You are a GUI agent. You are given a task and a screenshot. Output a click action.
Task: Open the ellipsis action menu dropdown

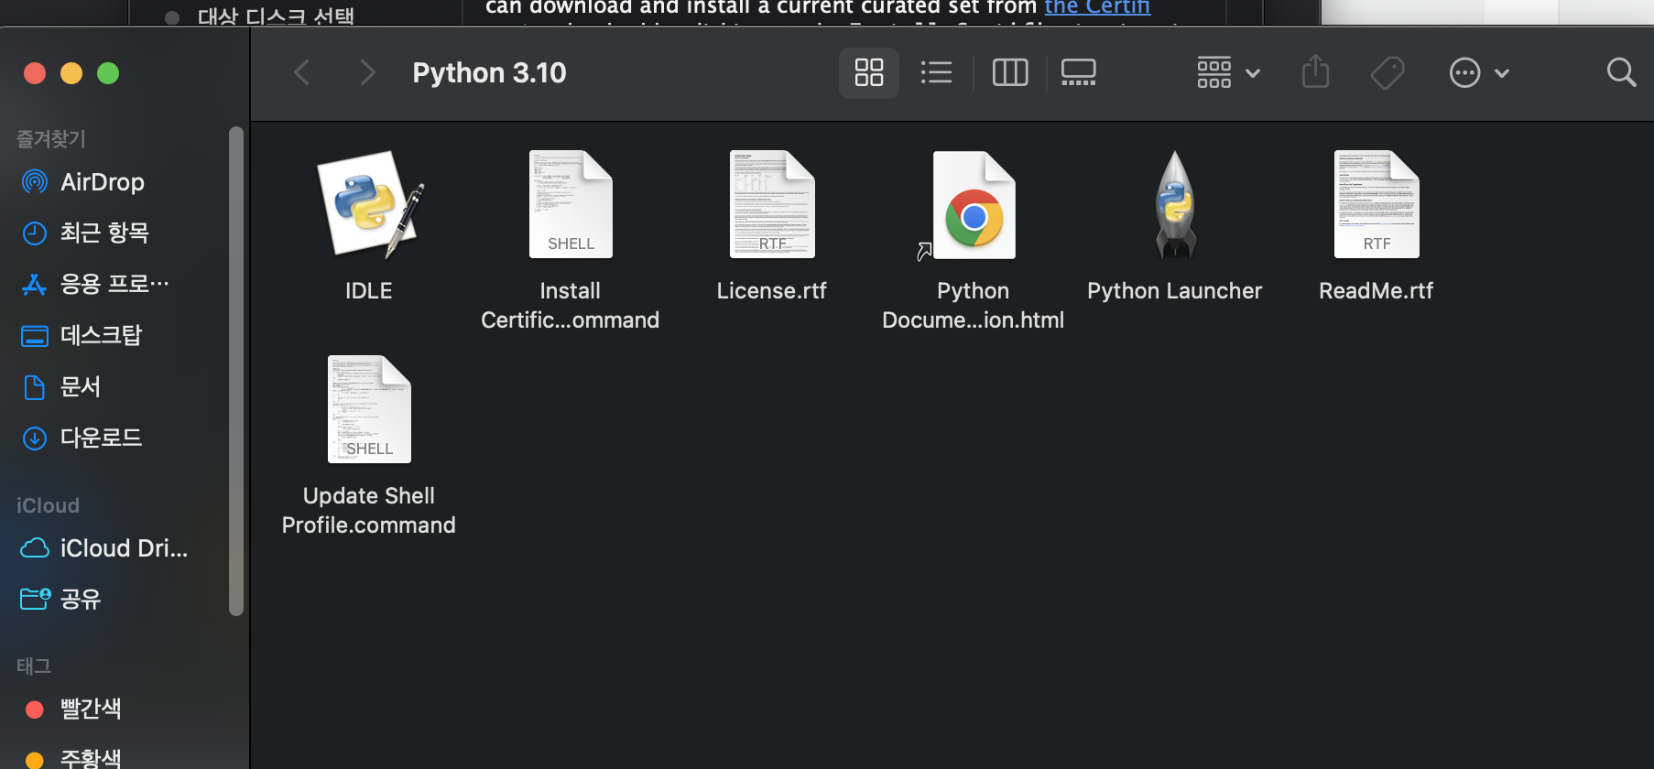tap(1479, 72)
